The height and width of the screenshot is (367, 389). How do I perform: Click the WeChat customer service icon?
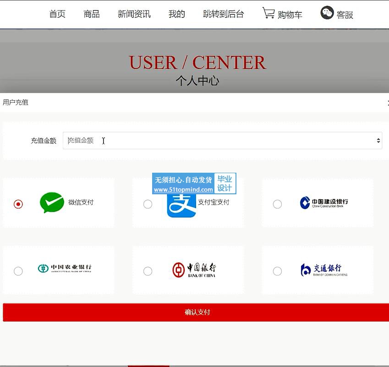[x=327, y=13]
